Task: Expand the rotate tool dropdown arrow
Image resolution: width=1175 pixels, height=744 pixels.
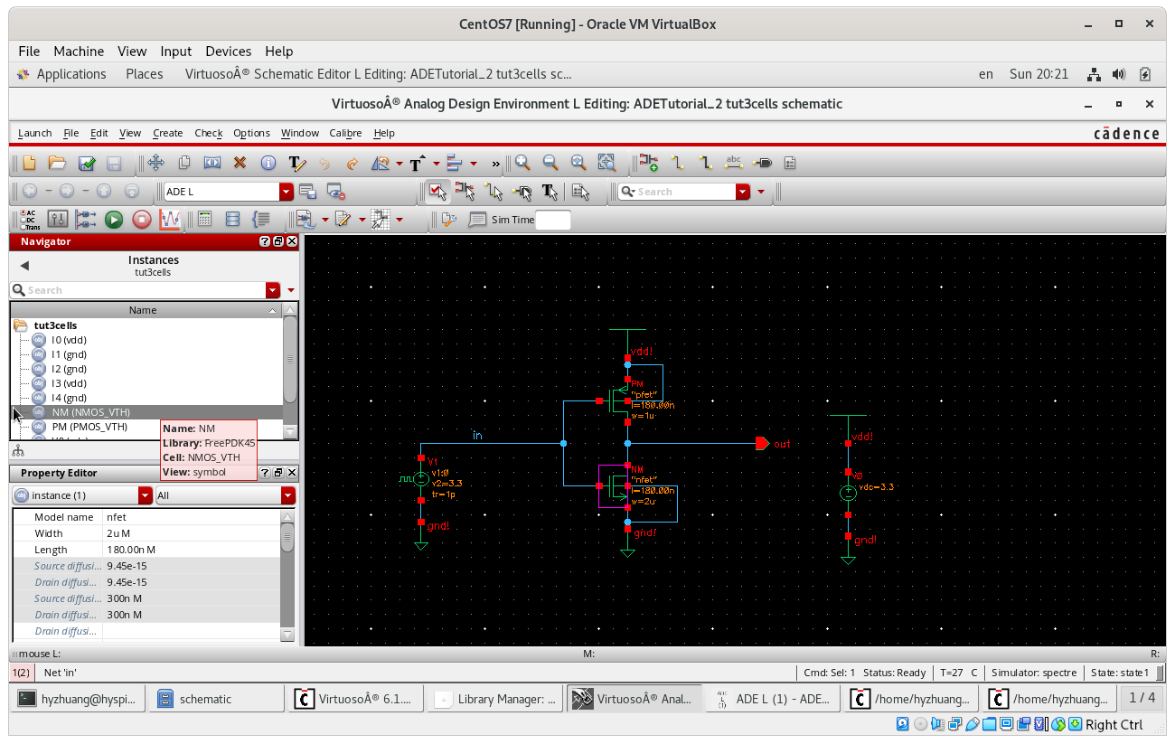Action: [x=398, y=164]
